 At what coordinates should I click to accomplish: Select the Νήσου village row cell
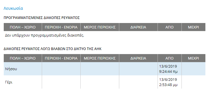(x=23, y=69)
